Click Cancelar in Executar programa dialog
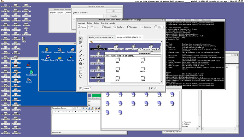The height and width of the screenshot is (137, 244). [x=114, y=16]
